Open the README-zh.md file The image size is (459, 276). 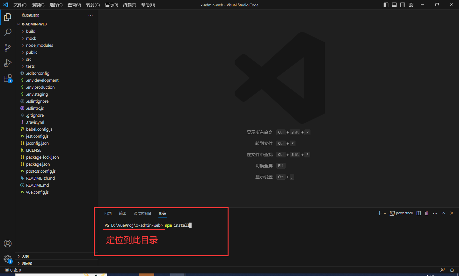coord(56,178)
